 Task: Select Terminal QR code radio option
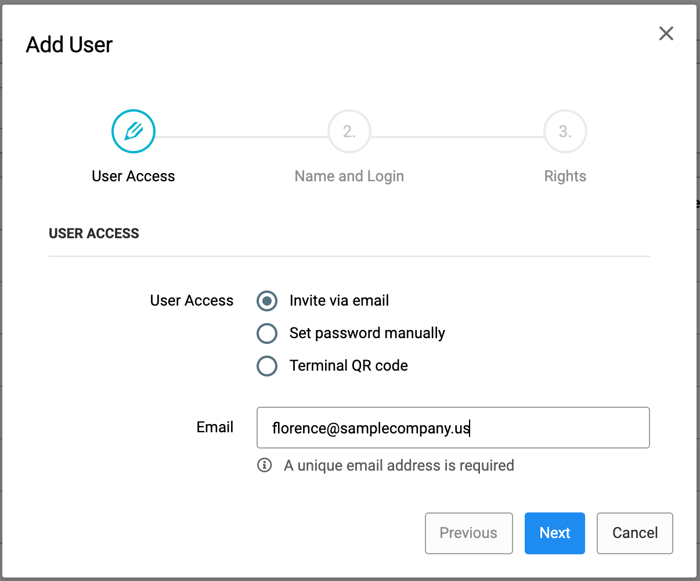pos(267,366)
